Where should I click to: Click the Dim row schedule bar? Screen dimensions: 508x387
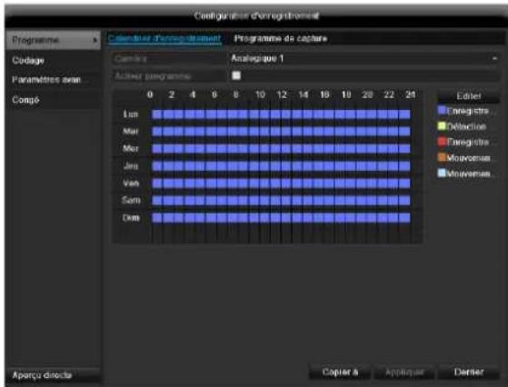(281, 218)
